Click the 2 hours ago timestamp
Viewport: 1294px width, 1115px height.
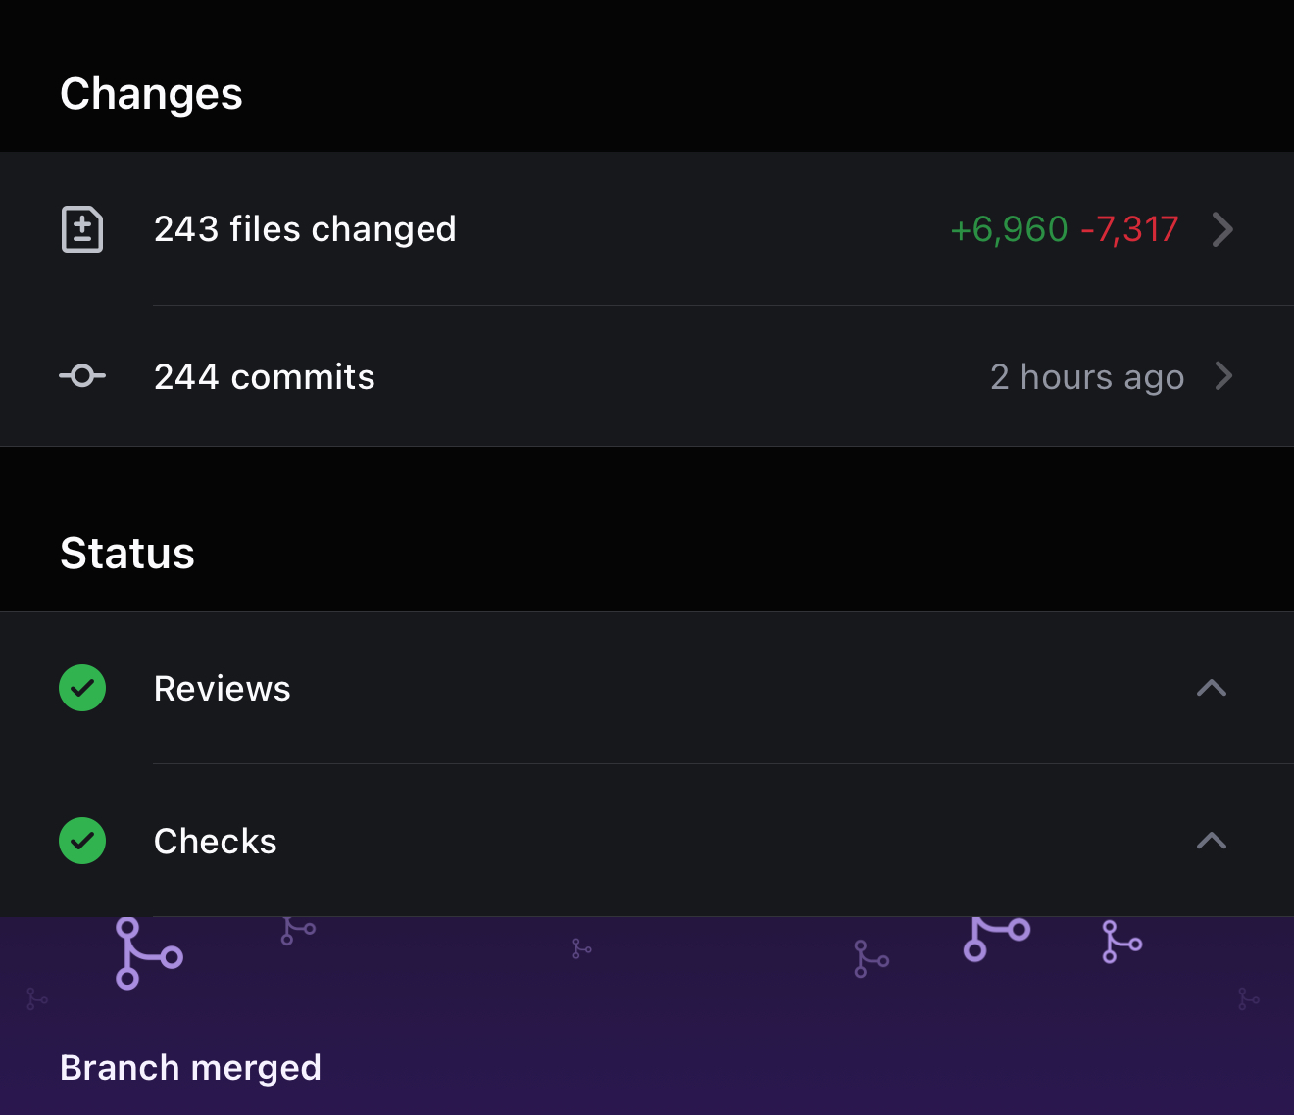click(1087, 377)
